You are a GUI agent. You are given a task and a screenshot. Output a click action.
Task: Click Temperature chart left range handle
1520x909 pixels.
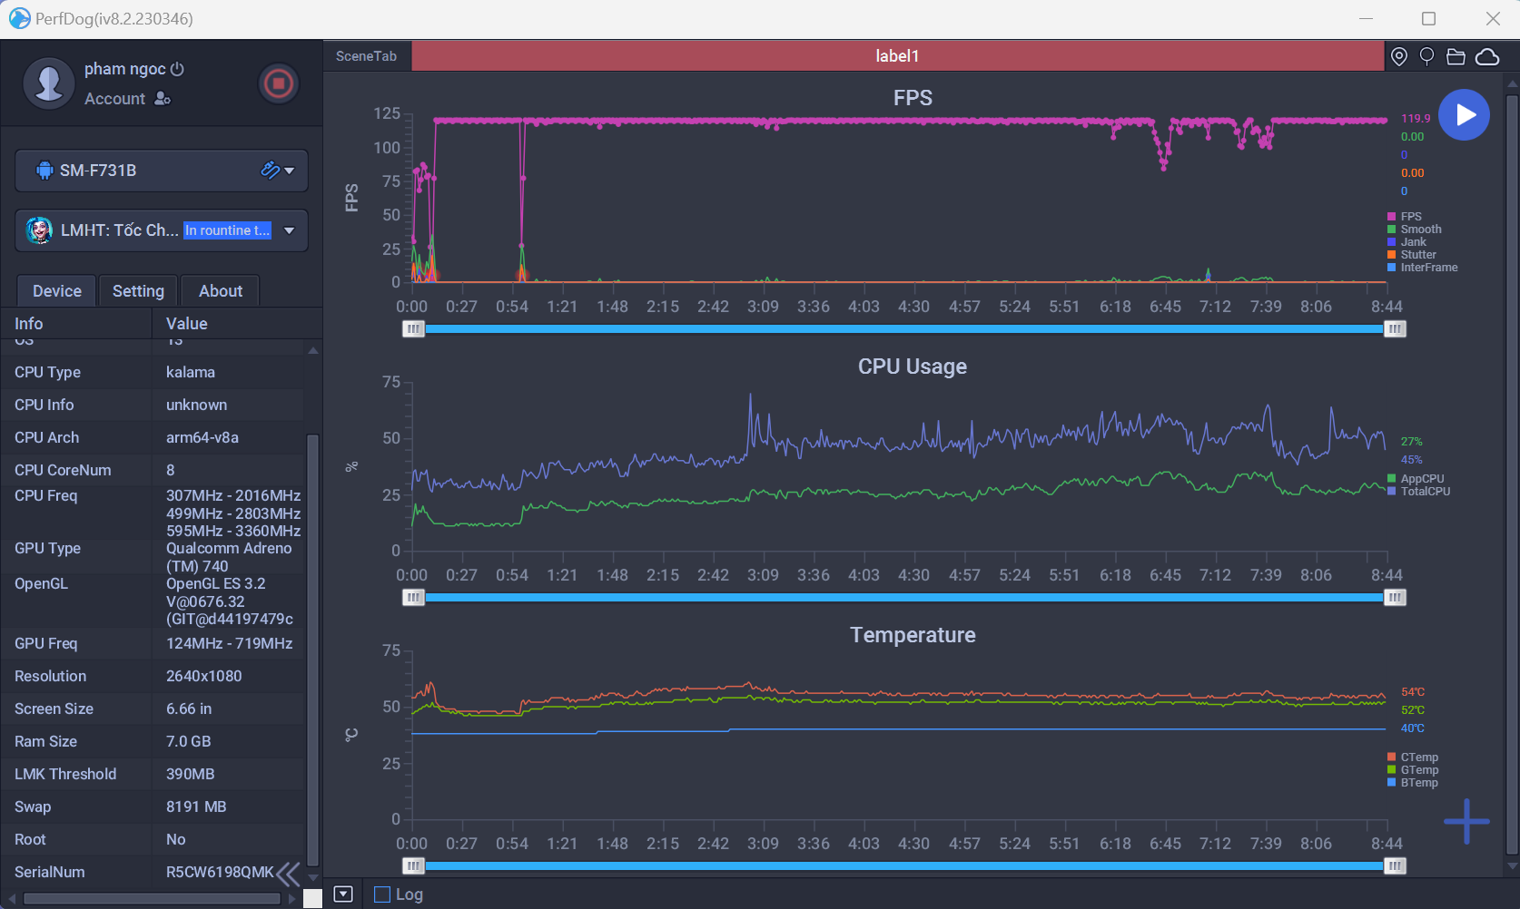click(413, 866)
